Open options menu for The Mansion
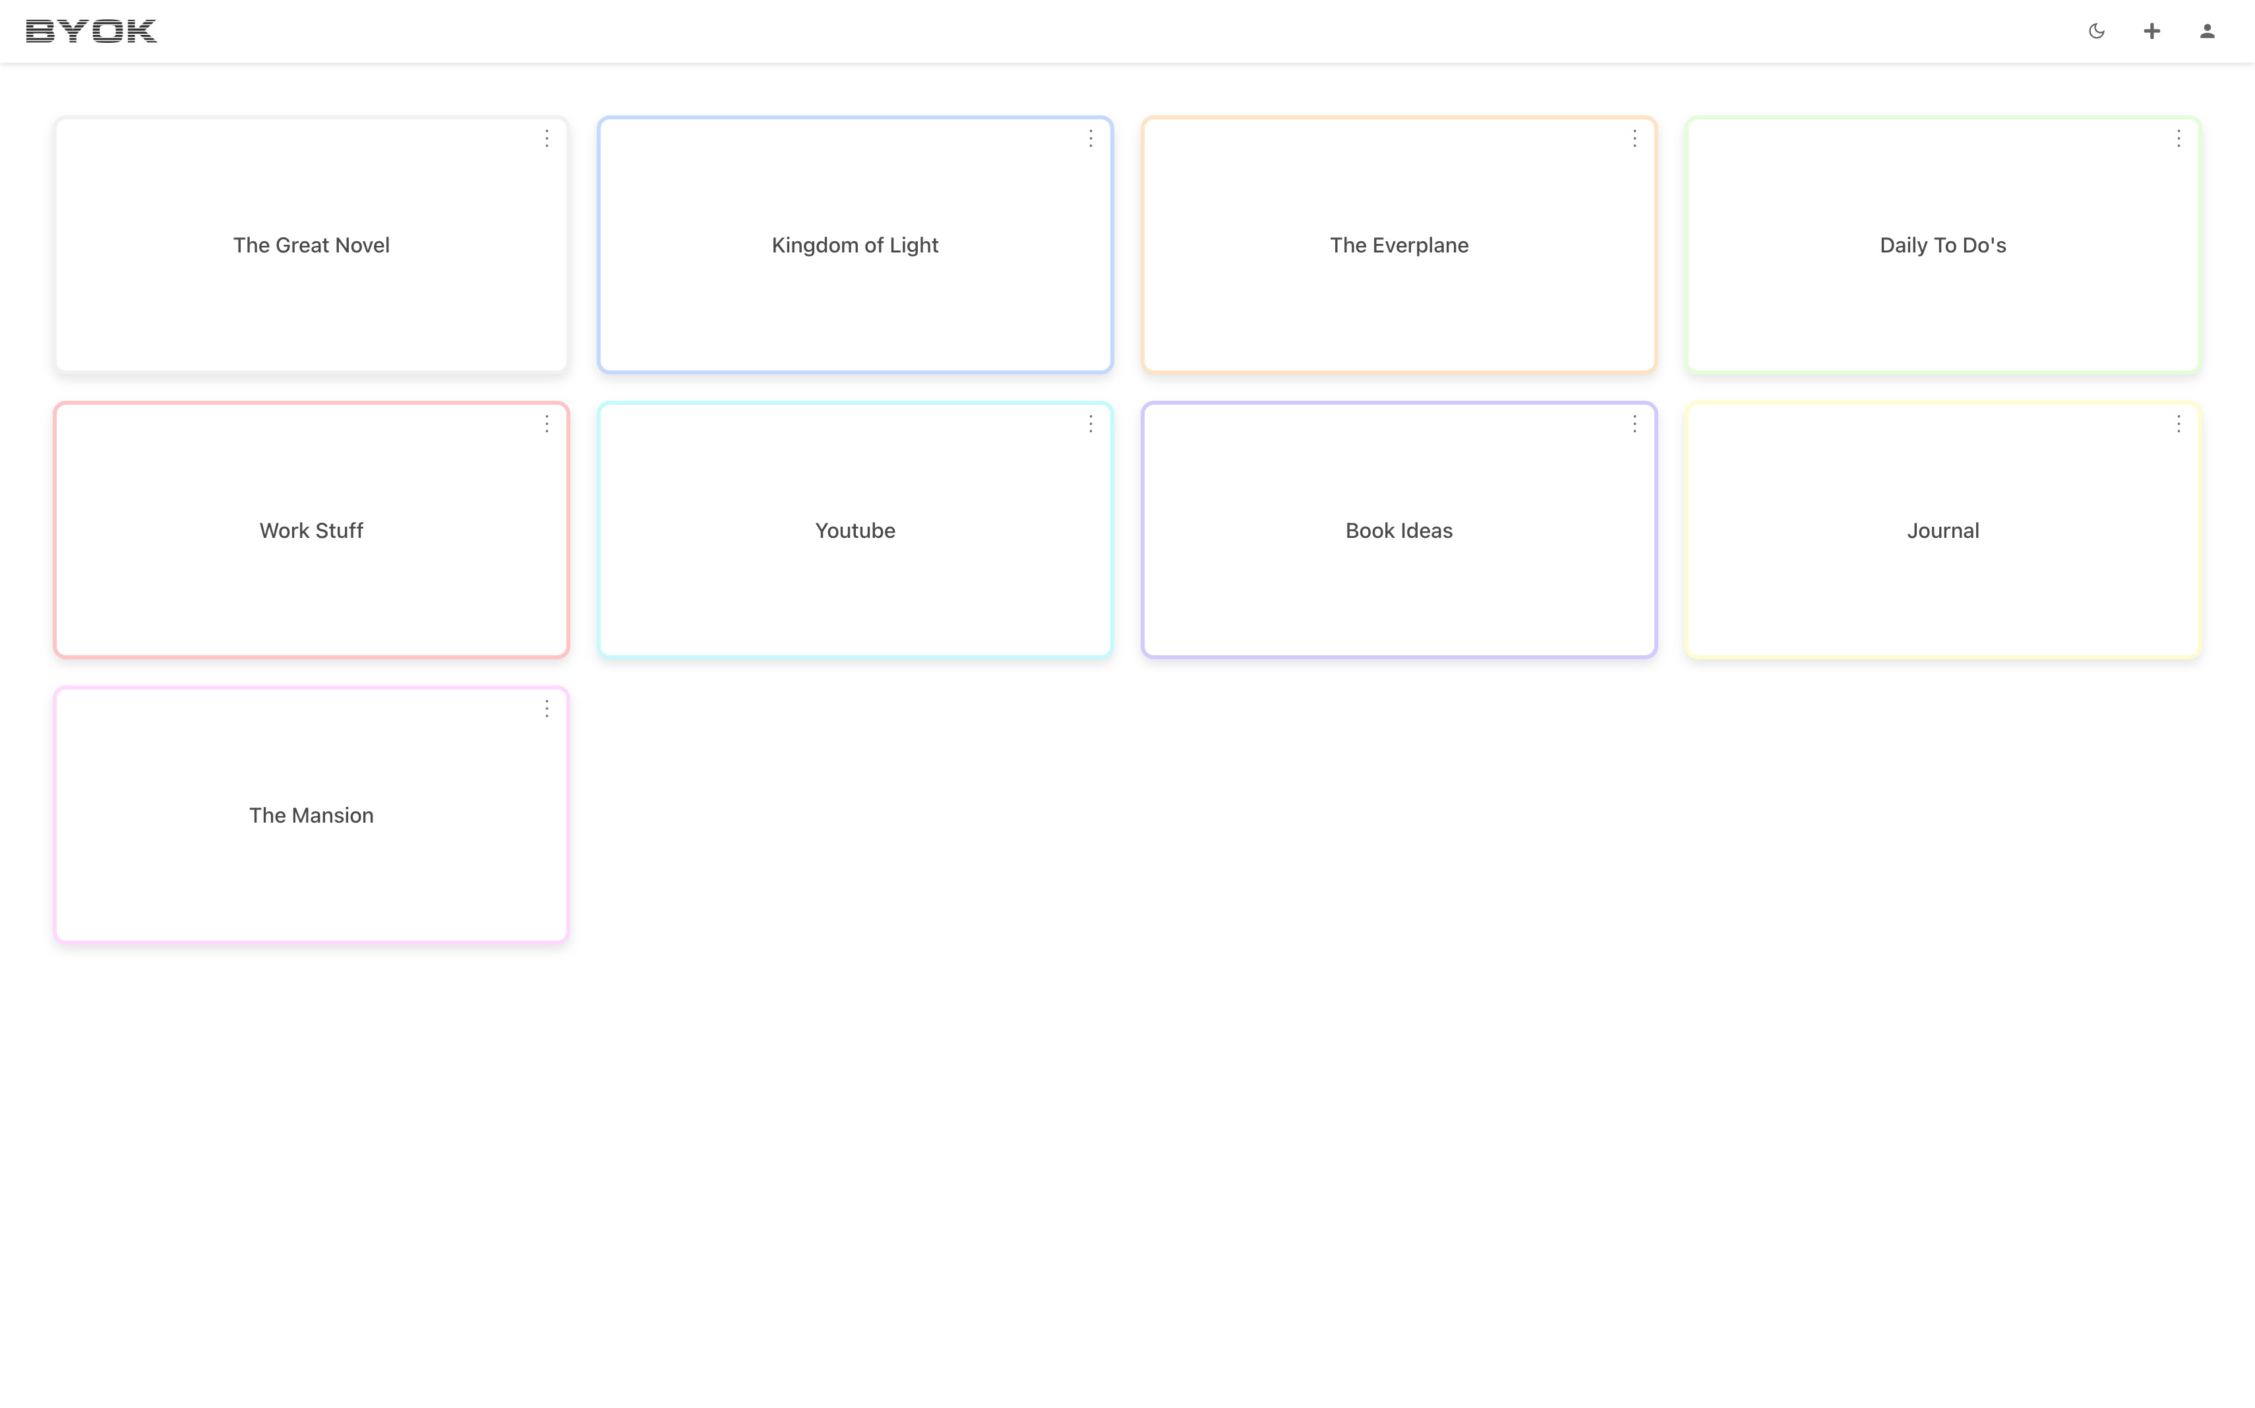 547,709
